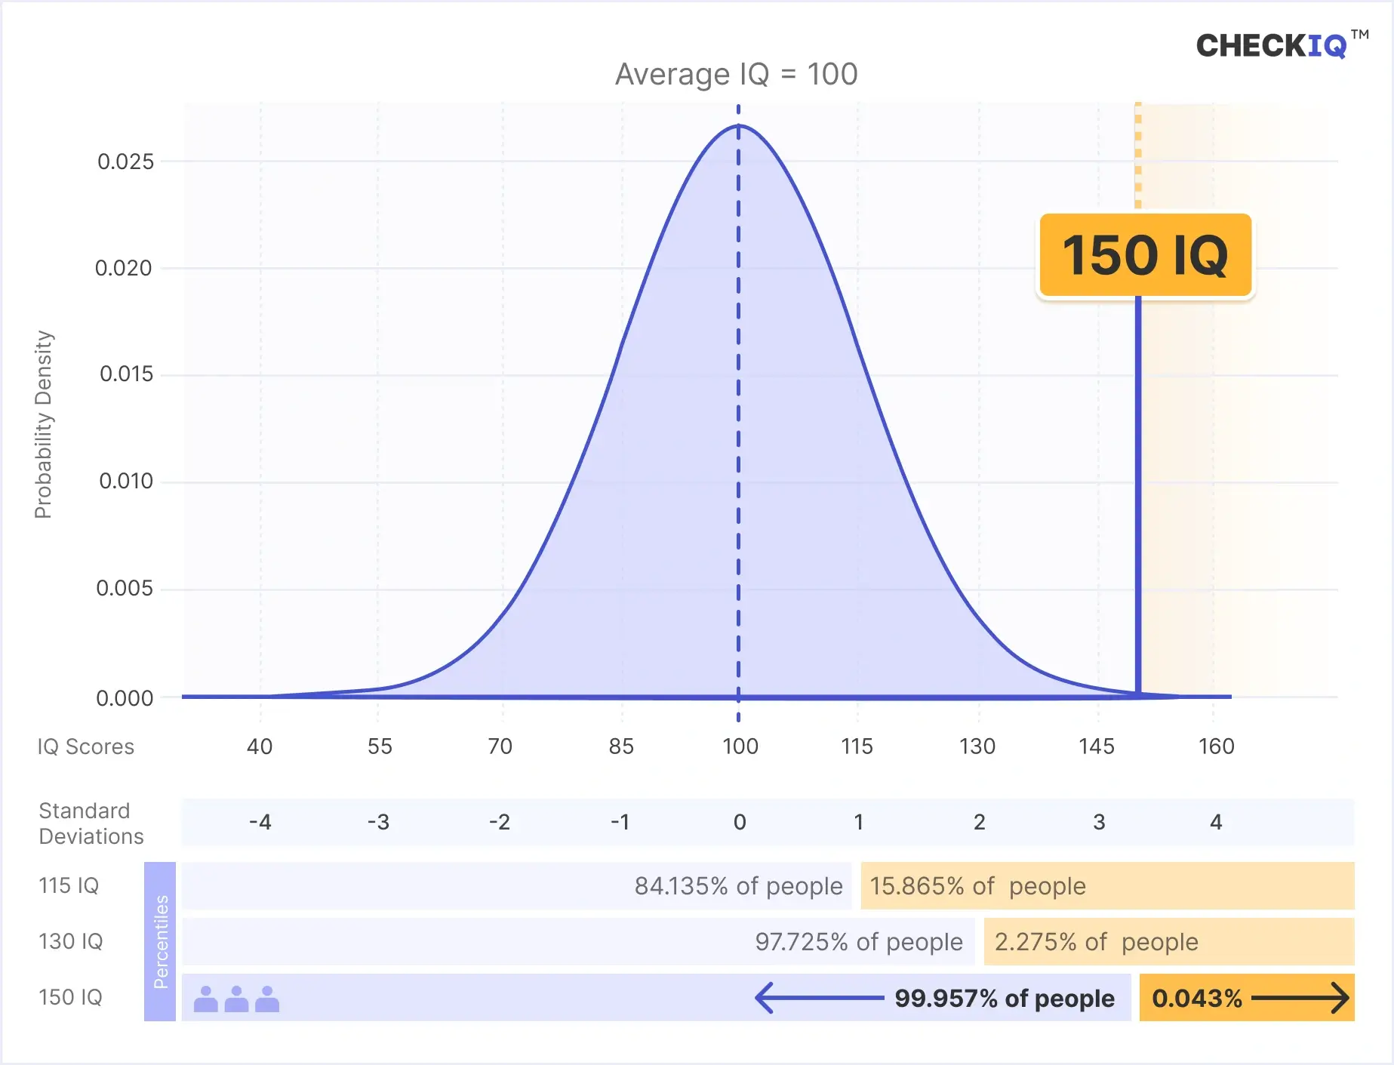Click the peak of the bell curve
The image size is (1394, 1065).
[738, 126]
